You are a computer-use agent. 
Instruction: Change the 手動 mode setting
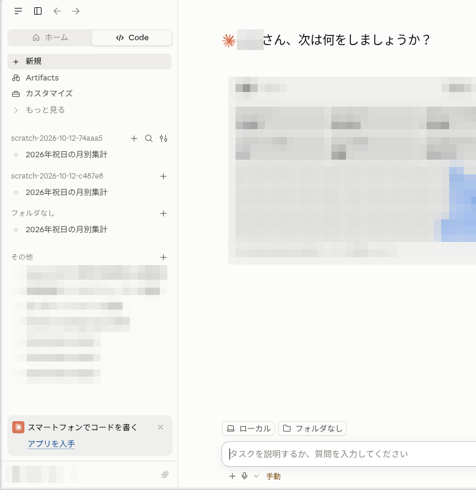[273, 476]
